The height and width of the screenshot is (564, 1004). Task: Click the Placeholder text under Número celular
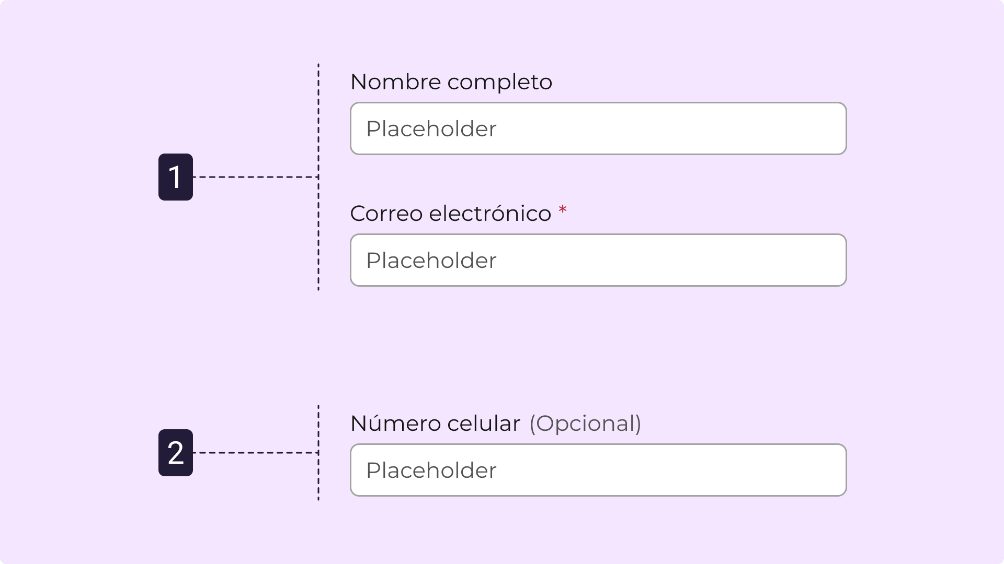431,471
